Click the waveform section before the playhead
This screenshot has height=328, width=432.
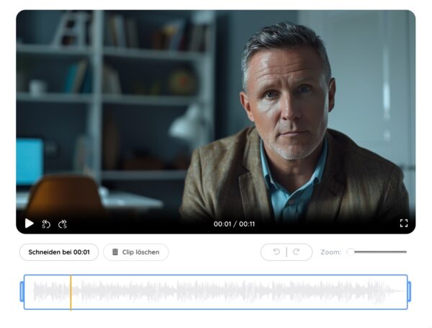[49, 292]
